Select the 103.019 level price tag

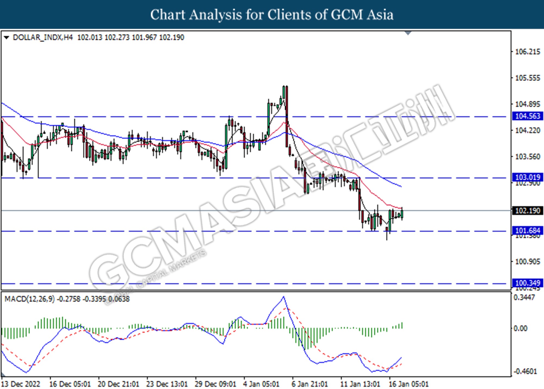pos(527,178)
